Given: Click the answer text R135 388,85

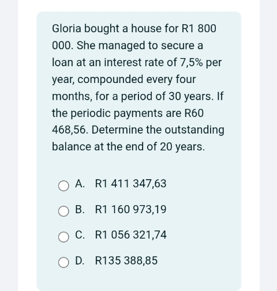Looking at the screenshot, I should click(x=126, y=260).
